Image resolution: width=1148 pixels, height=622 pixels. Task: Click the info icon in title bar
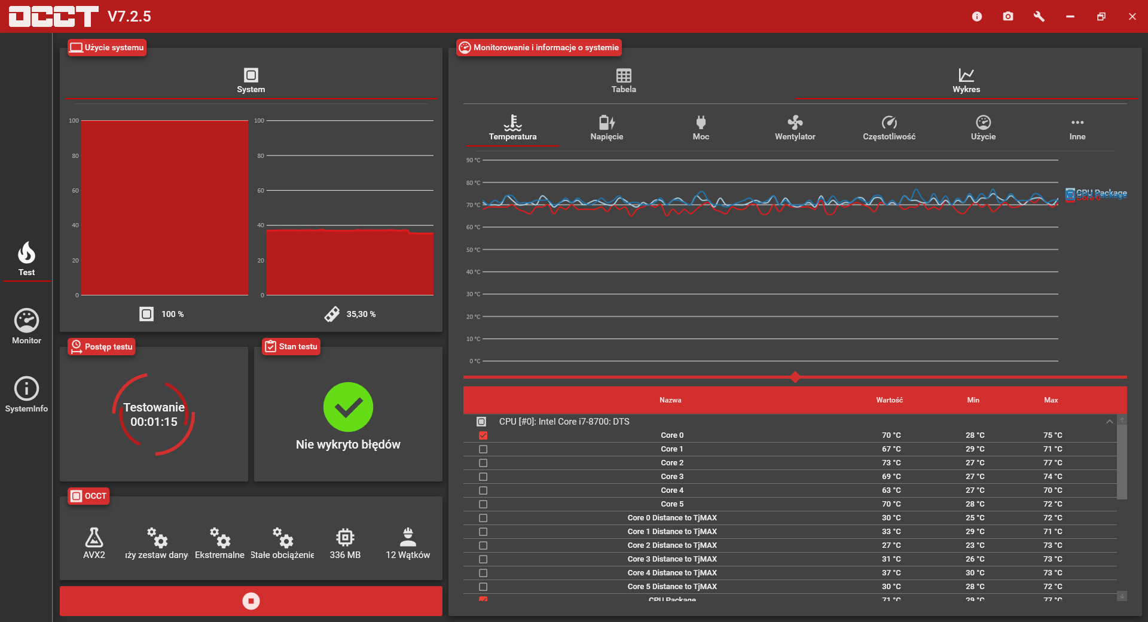977,16
